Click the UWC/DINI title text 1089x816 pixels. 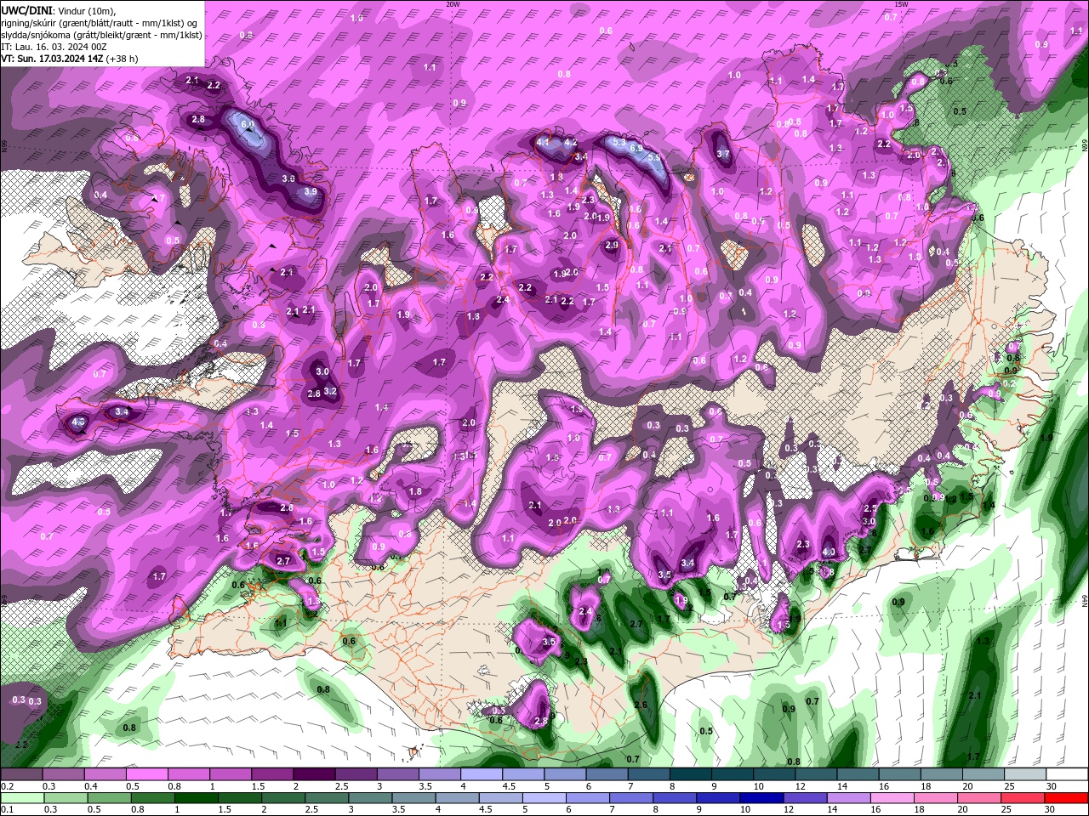(25, 10)
